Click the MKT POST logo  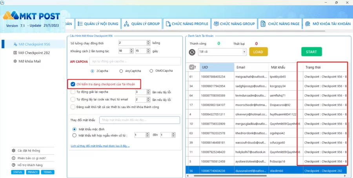click(x=31, y=16)
